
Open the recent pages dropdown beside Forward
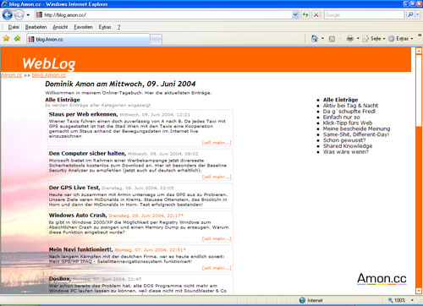coord(28,15)
